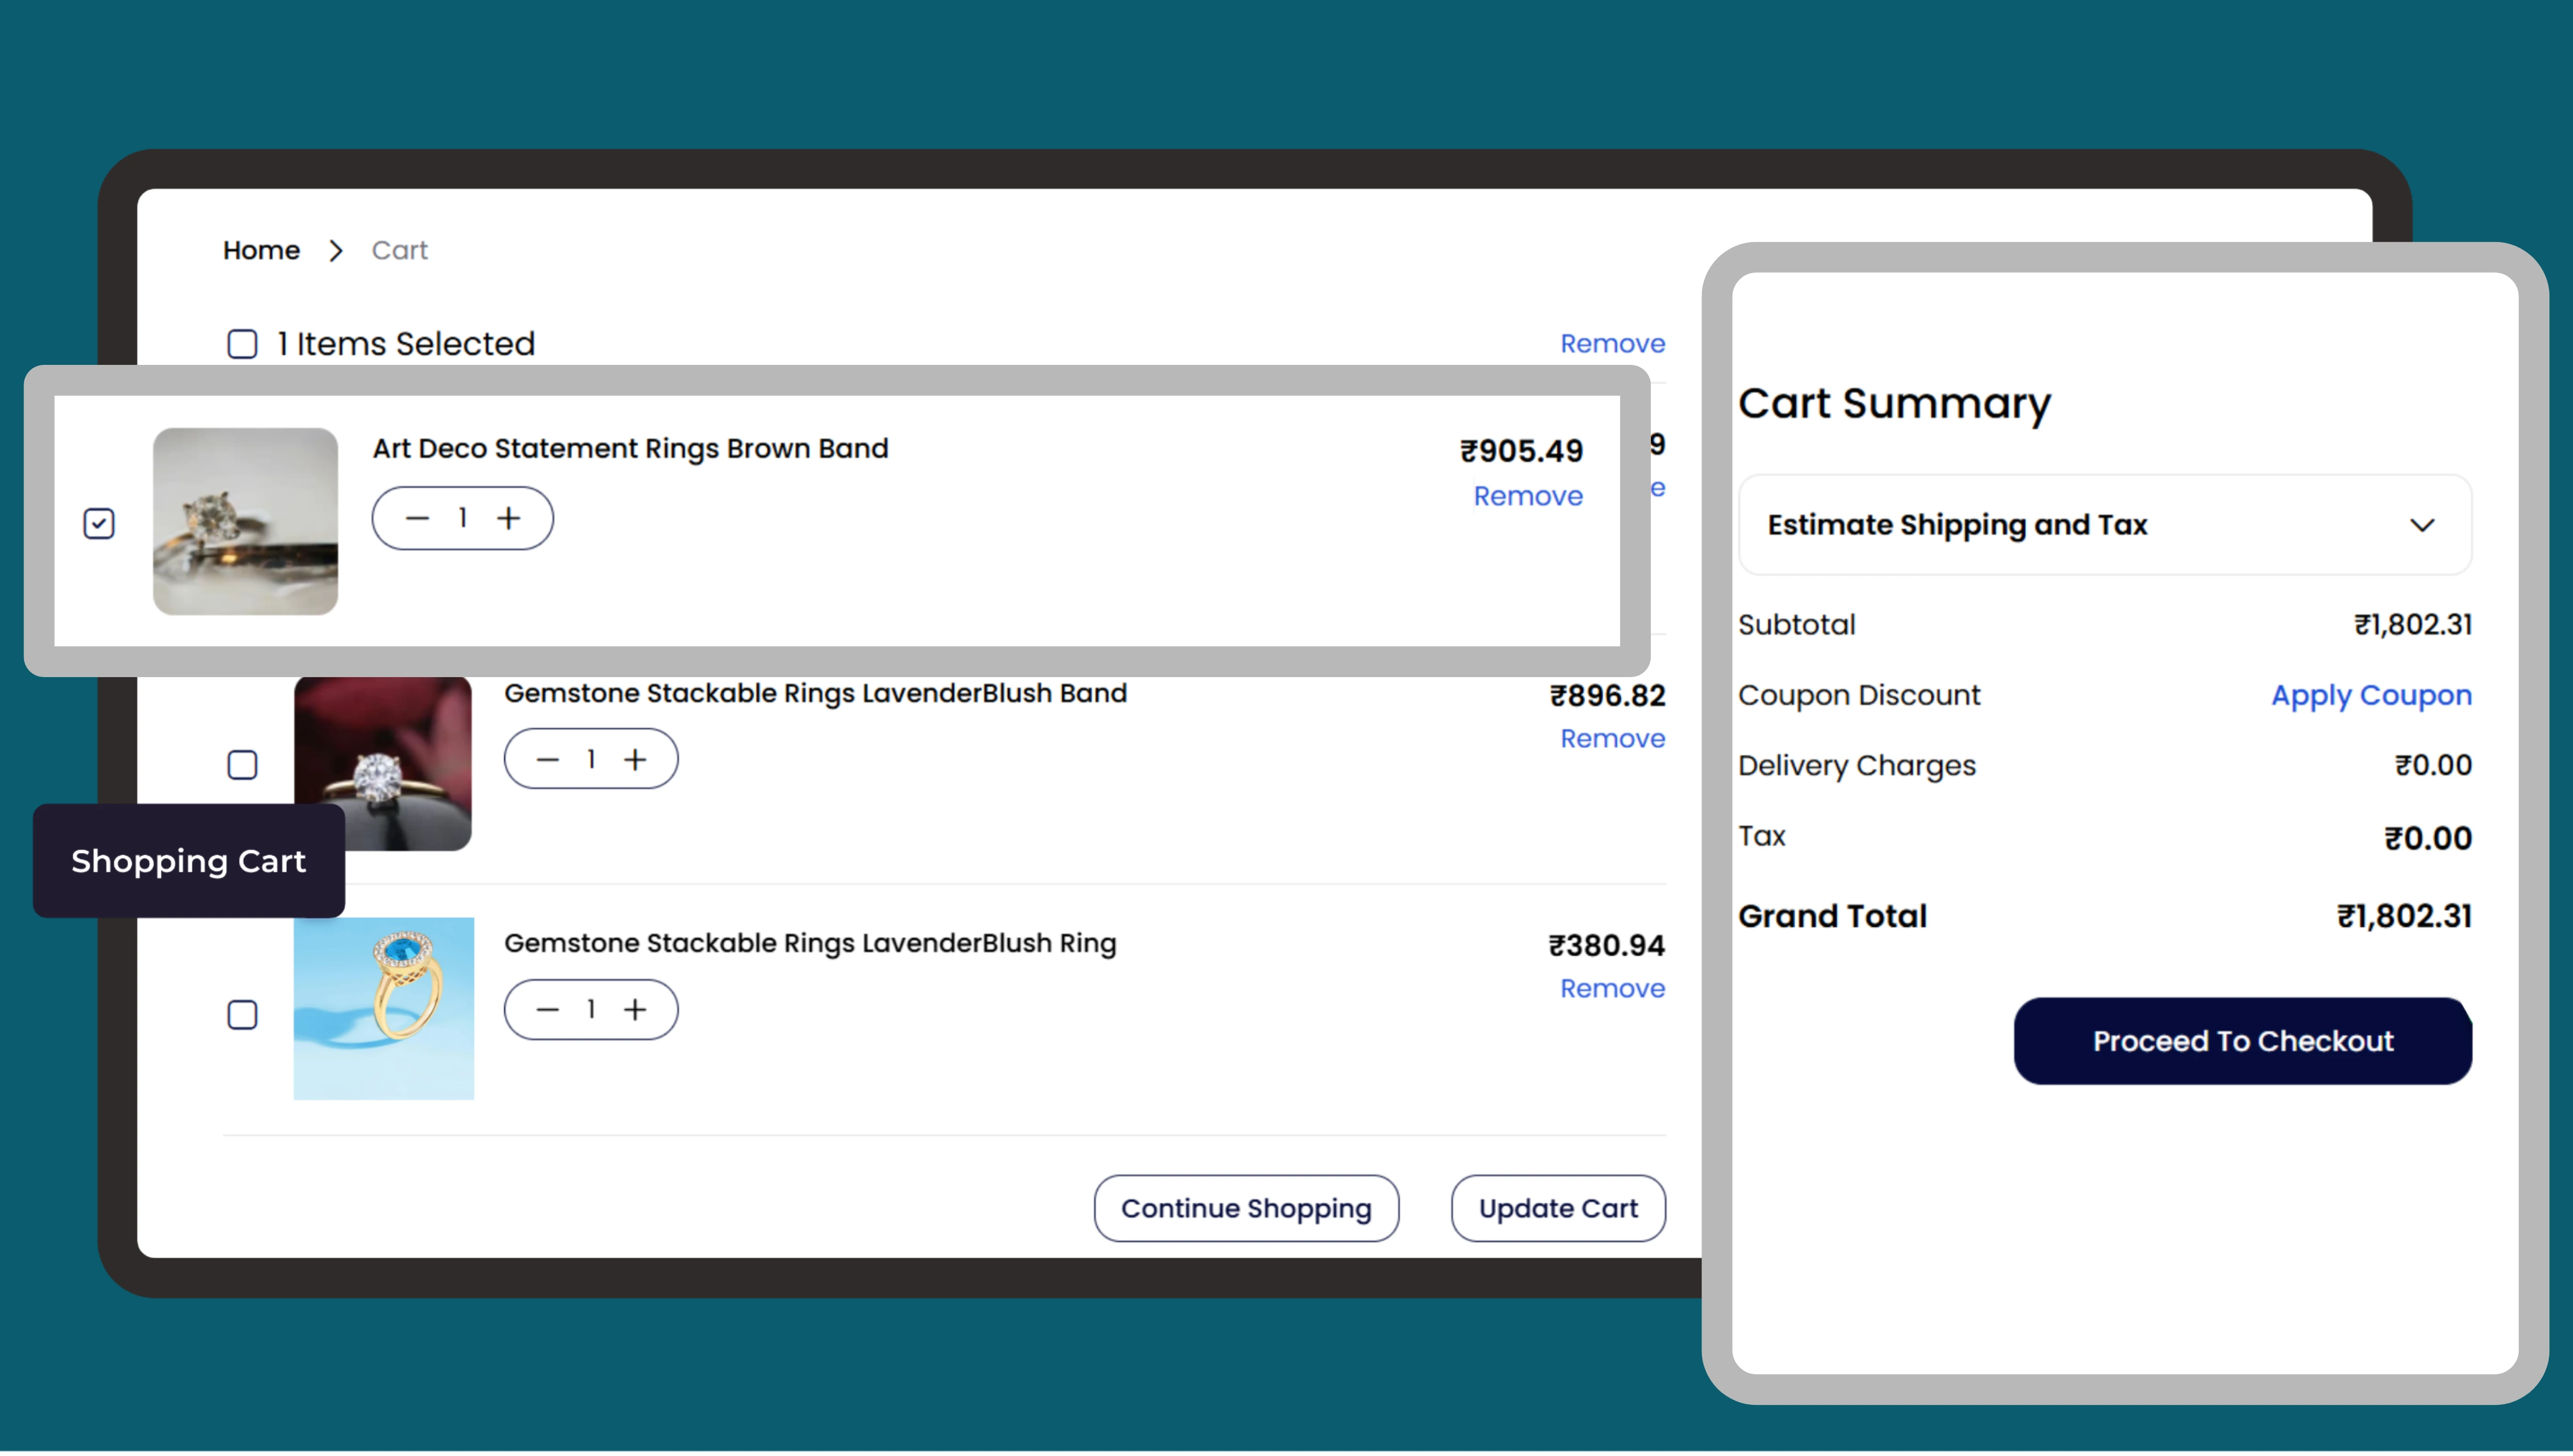Click breadcrumb arrow between Home and Cart
Image resolution: width=2573 pixels, height=1456 pixels.
click(x=336, y=251)
